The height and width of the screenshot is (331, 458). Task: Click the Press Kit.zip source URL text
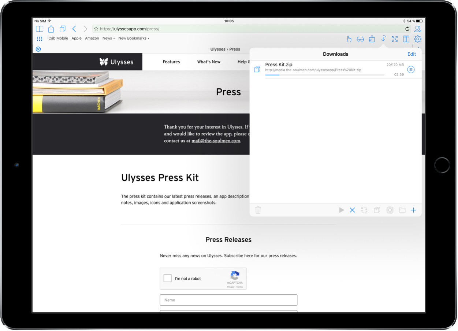pyautogui.click(x=313, y=70)
